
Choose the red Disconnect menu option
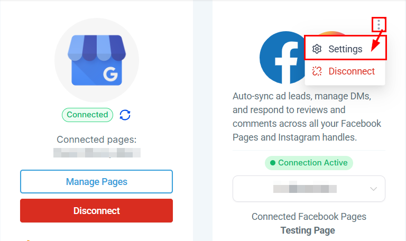pyautogui.click(x=351, y=71)
